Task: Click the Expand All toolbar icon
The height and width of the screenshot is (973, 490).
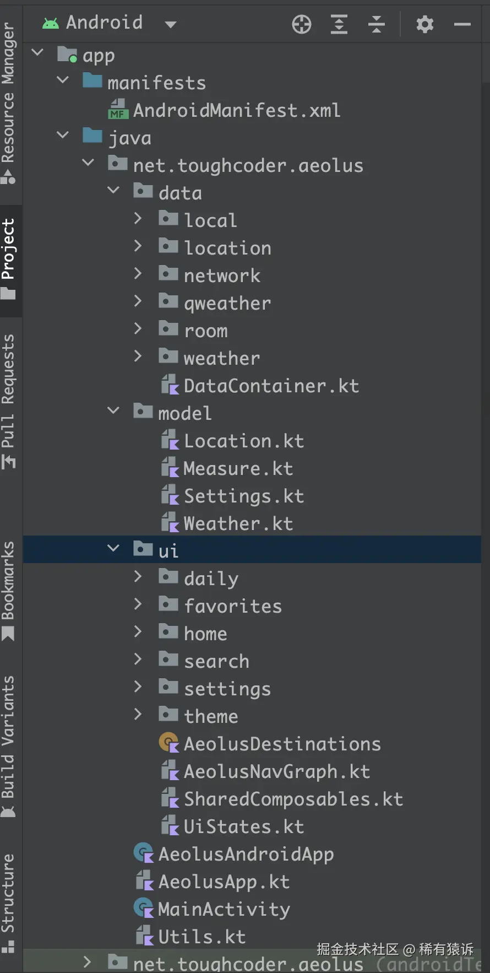Action: 339,24
